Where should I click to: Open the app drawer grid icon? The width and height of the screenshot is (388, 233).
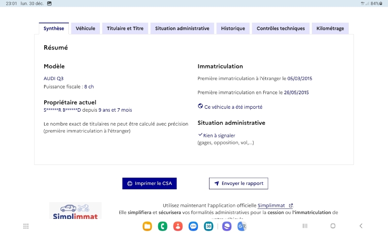pyautogui.click(x=26, y=226)
